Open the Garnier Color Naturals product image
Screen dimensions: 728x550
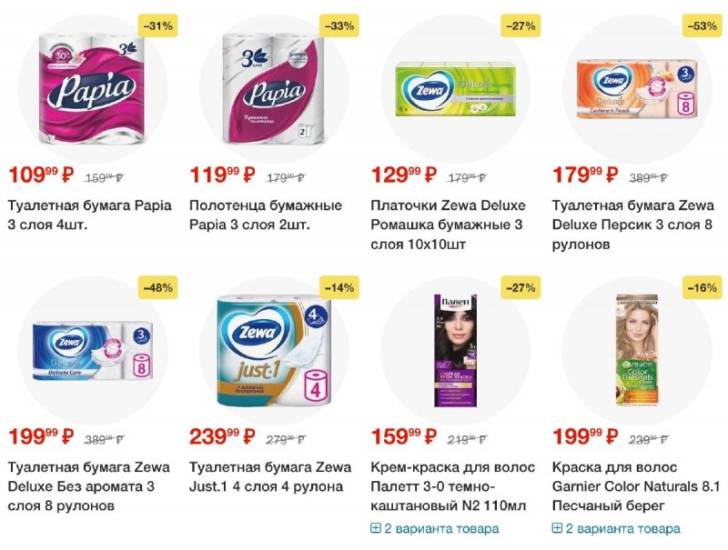pyautogui.click(x=637, y=350)
